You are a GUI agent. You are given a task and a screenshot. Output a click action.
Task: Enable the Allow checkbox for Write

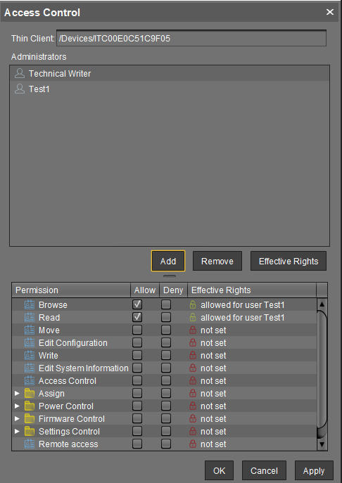pos(137,356)
